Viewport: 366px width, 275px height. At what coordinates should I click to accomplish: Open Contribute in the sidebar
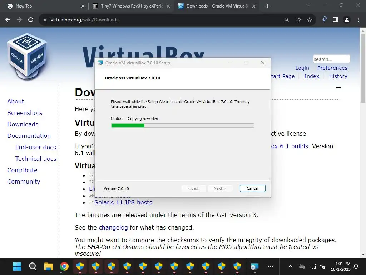[x=22, y=170]
